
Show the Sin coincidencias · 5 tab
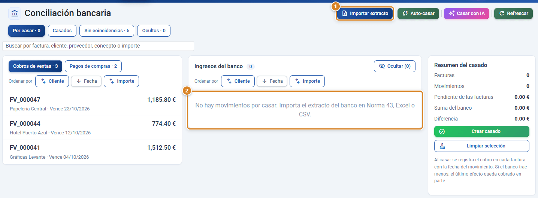click(107, 31)
